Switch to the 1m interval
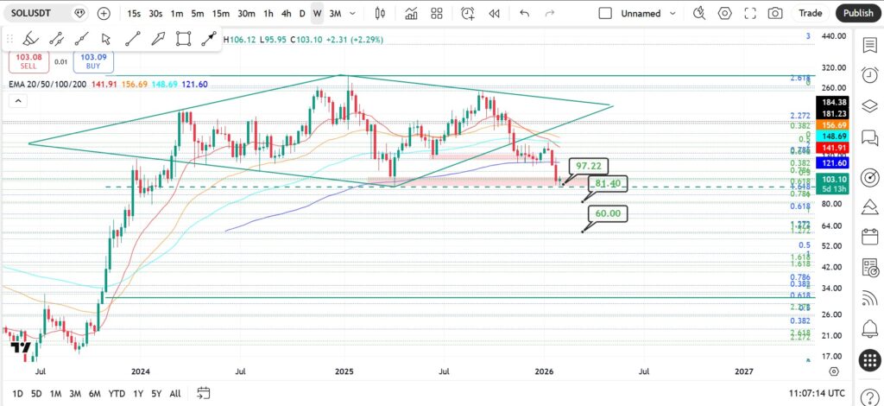Image resolution: width=884 pixels, height=406 pixels. [x=176, y=14]
